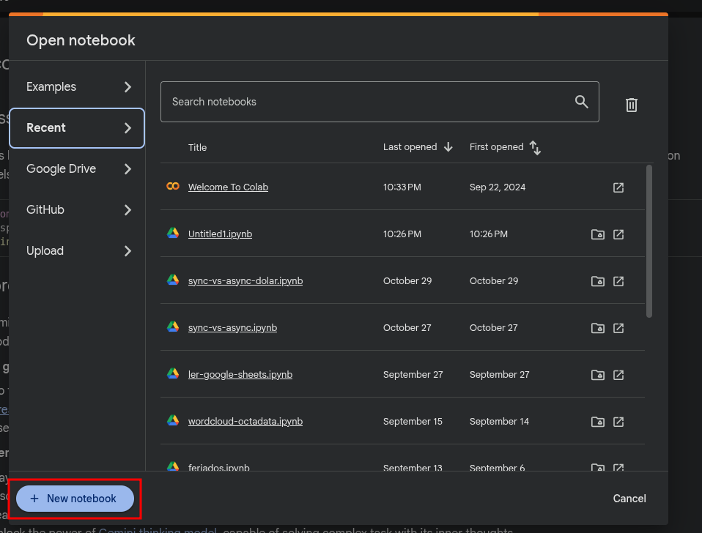Cancel the Open notebook dialog
Screen dimensions: 702x533
coord(628,498)
